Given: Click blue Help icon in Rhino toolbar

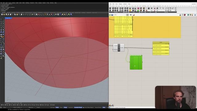Looking at the screenshot, I should pos(71,14).
